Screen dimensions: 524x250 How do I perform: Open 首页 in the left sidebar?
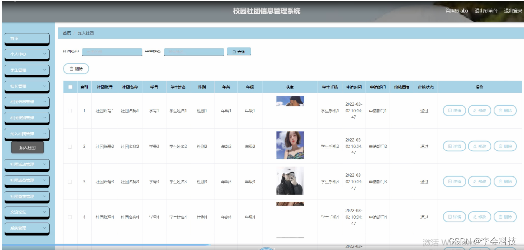(27, 39)
